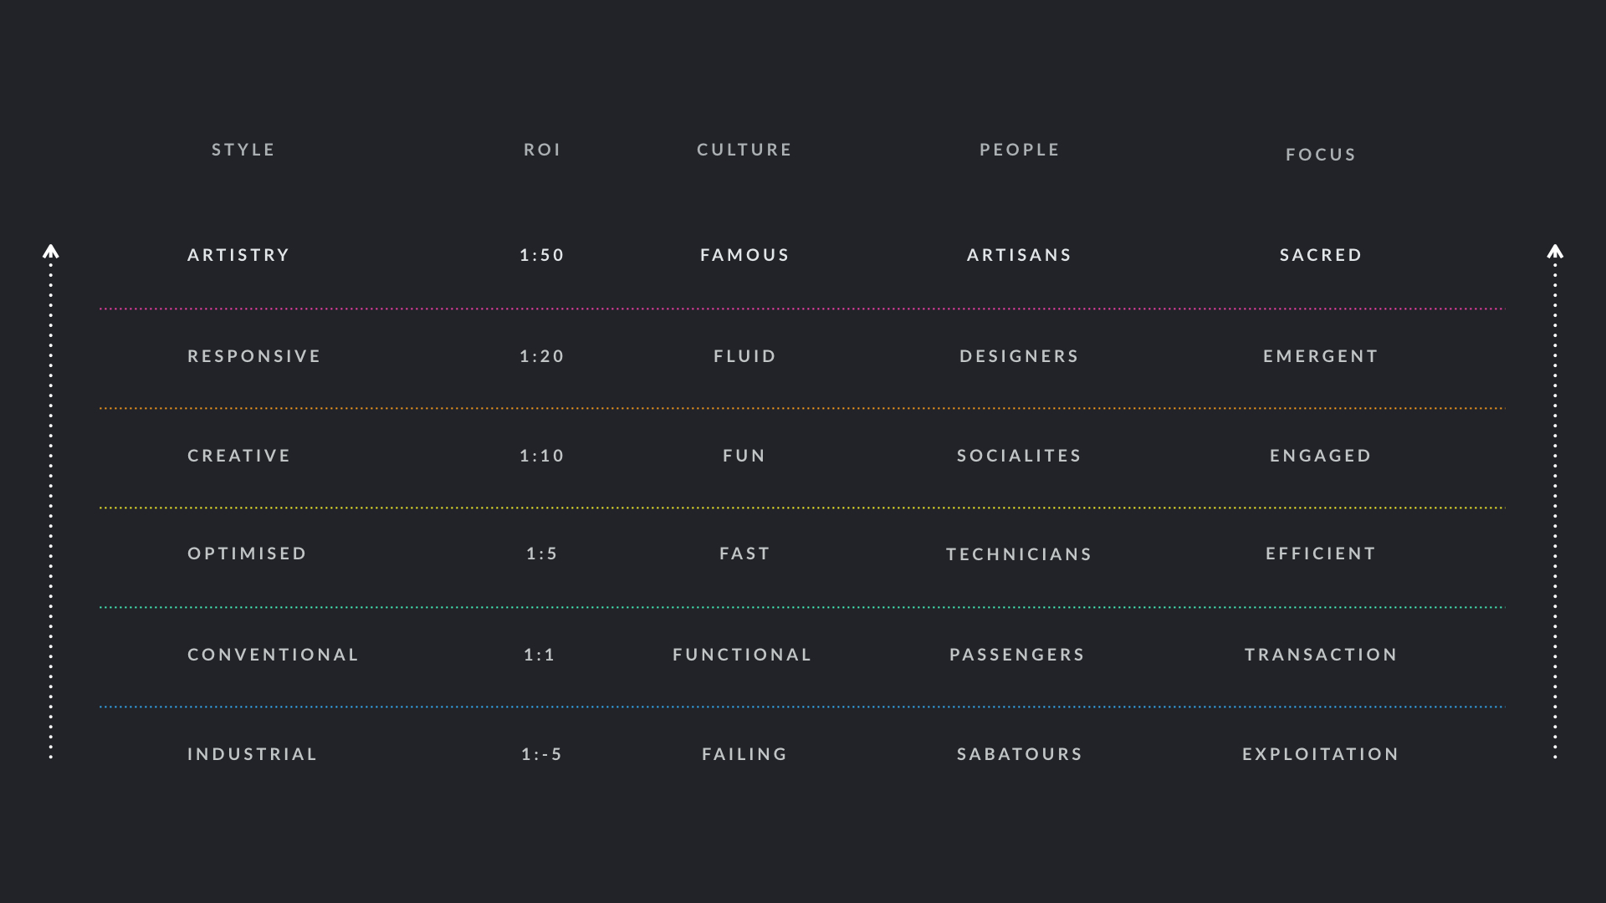Select the 1:1 ROI value
Image resolution: width=1606 pixels, height=903 pixels.
click(x=540, y=655)
